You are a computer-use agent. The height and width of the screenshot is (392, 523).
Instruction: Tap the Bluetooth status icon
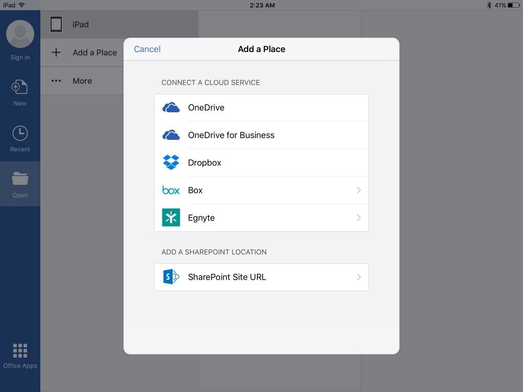[489, 5]
